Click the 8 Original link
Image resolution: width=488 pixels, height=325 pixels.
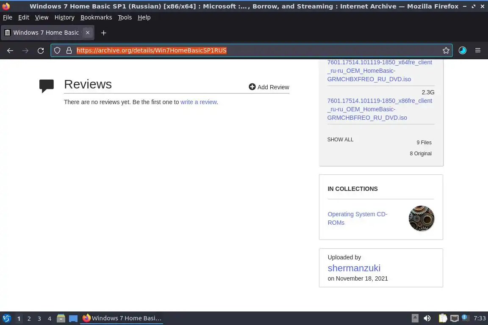(421, 154)
